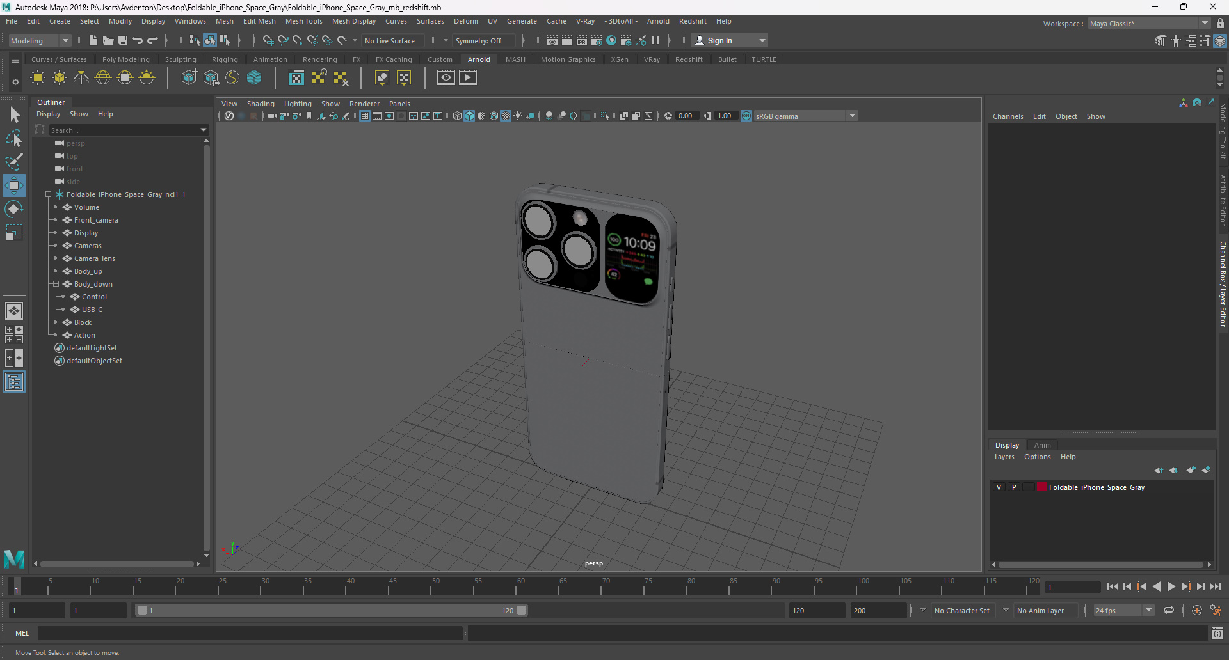Open sRGB gamma view transform dropdown
The image size is (1229, 660).
click(x=852, y=116)
